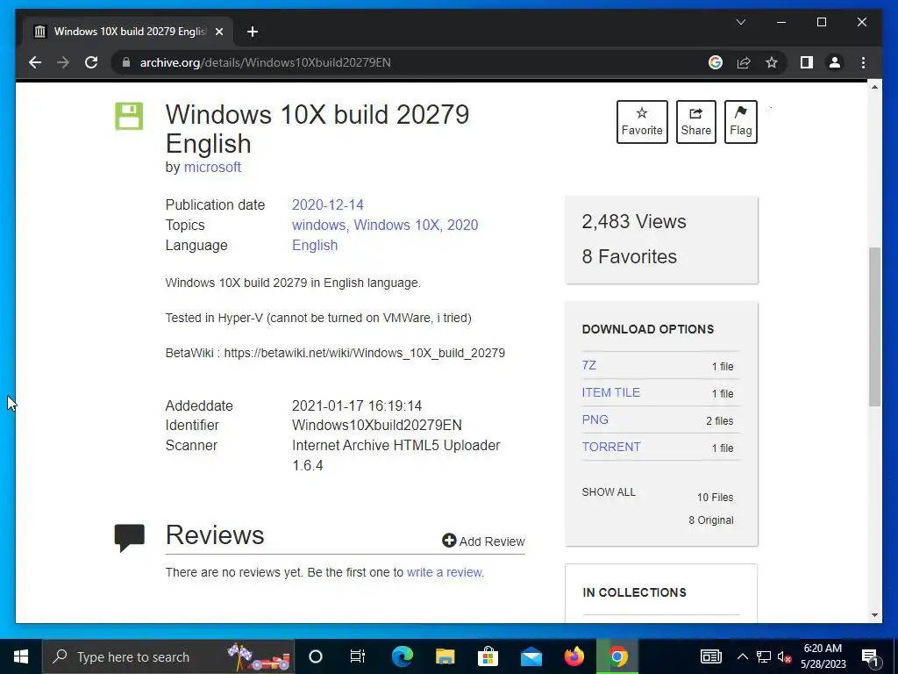Click the taskbar search box
Image resolution: width=898 pixels, height=674 pixels.
click(167, 656)
